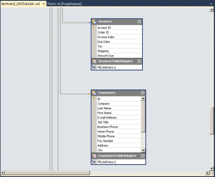Switch to Form1.vb [Progettazione] tab

click(64, 4)
